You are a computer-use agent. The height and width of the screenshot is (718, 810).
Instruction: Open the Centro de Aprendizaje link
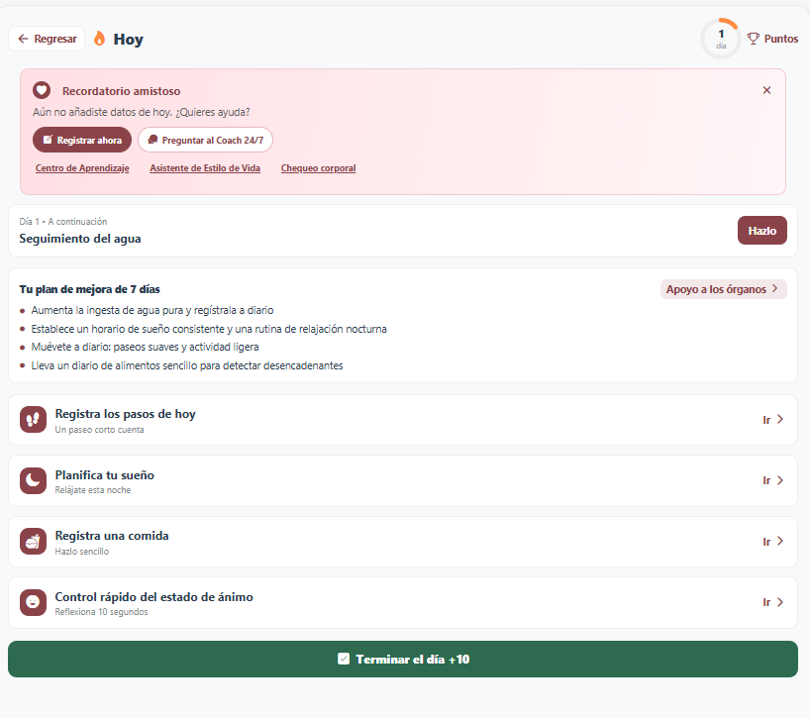pos(81,167)
